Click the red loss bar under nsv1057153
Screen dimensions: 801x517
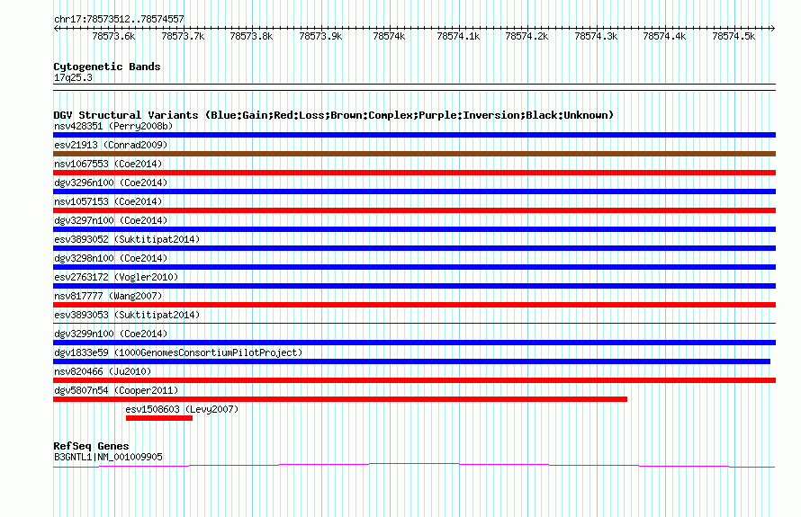414,210
